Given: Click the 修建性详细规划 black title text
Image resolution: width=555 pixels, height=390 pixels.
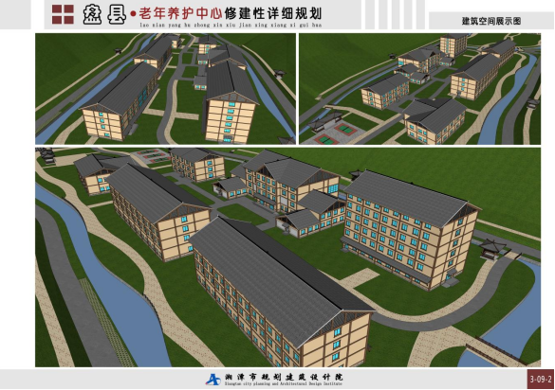Looking at the screenshot, I should (273, 13).
